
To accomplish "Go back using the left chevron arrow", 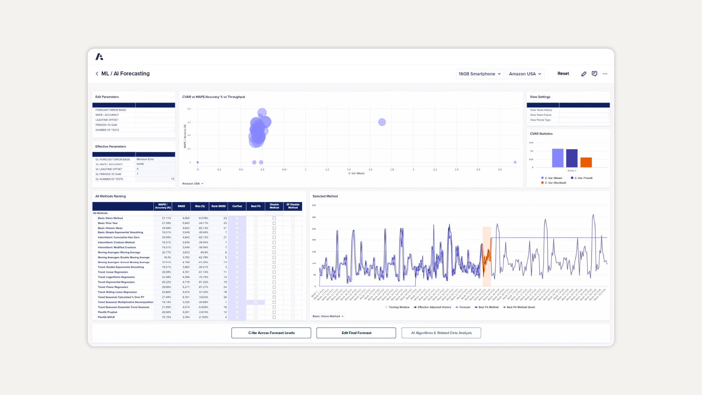I will point(97,74).
